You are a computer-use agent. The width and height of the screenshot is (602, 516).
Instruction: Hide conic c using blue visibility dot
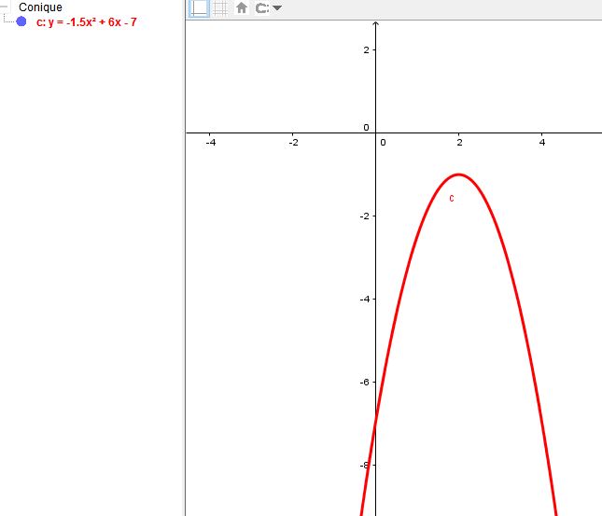coord(21,21)
